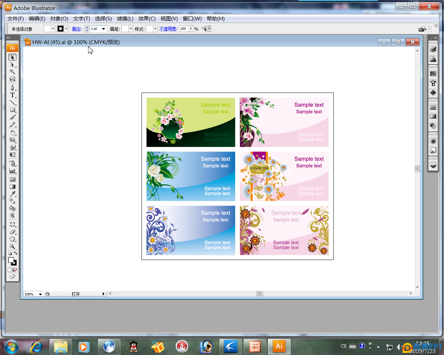Open the 文件(F) menu
The image size is (444, 355).
[16, 19]
